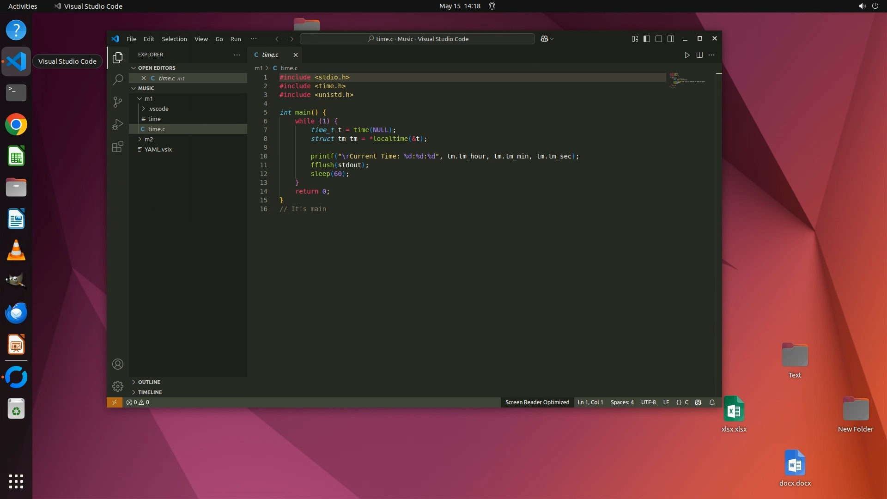Open the Search view in activity bar
This screenshot has height=499, width=887.
pyautogui.click(x=118, y=79)
